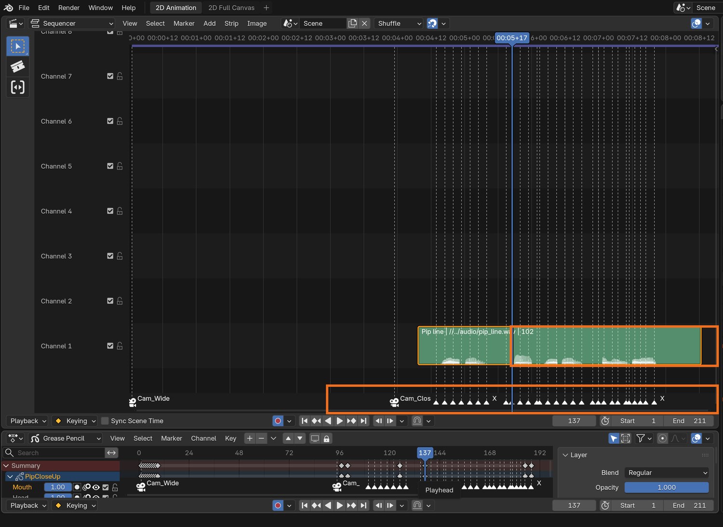
Task: Open Keying popover in Sequencer footer
Action: pyautogui.click(x=75, y=421)
